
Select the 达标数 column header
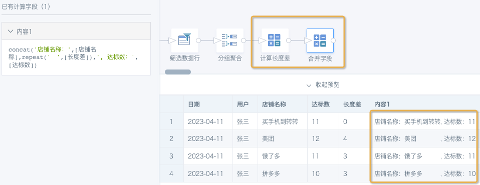tap(323, 104)
